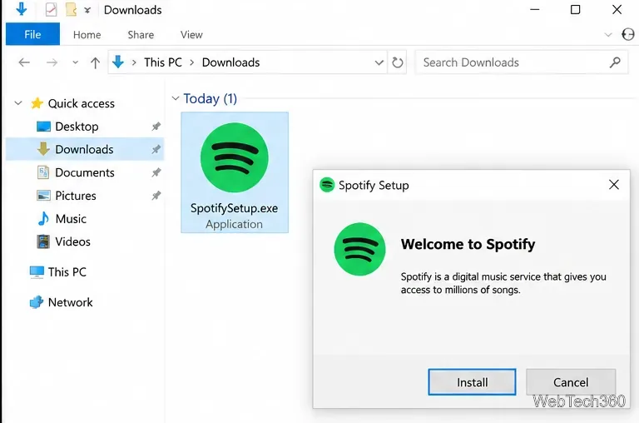
Task: Maximize the Downloads Explorer window
Action: click(x=575, y=9)
